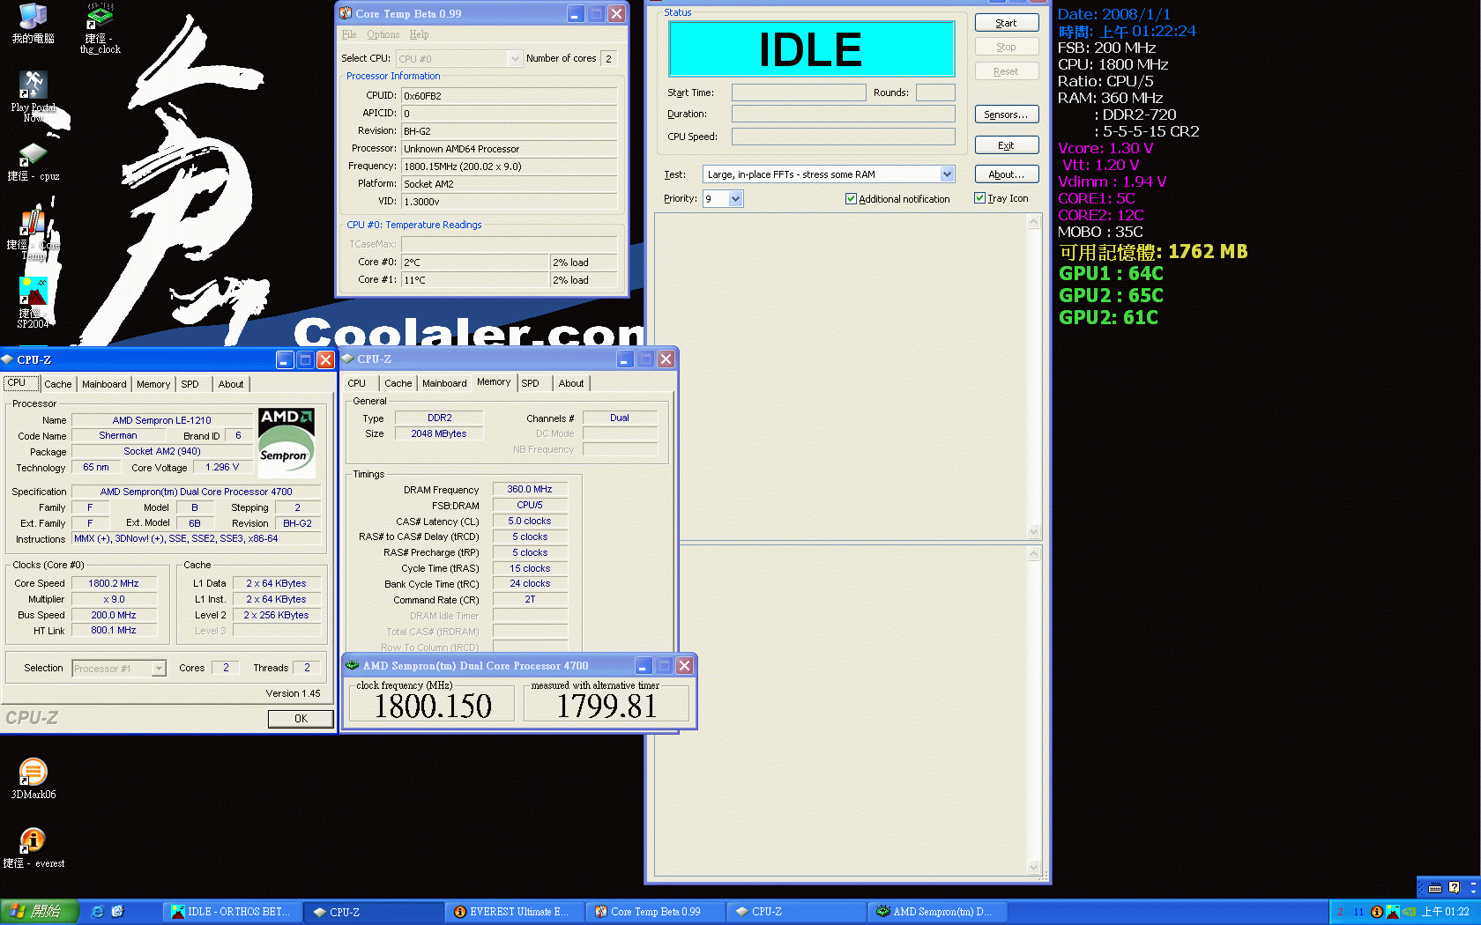Switch to About tab in left CPU-Z window
Viewport: 1481px width, 925px height.
231,384
